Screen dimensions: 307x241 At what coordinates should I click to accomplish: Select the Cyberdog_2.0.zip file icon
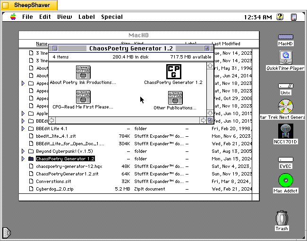coord(31,189)
